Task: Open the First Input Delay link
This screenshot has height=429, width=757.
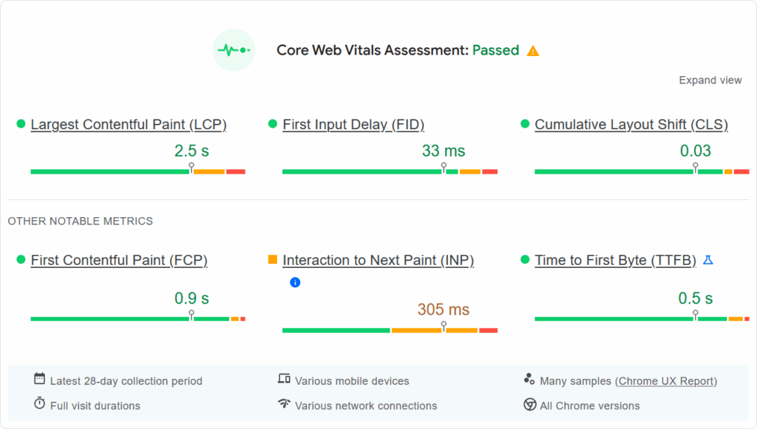Action: coord(353,124)
